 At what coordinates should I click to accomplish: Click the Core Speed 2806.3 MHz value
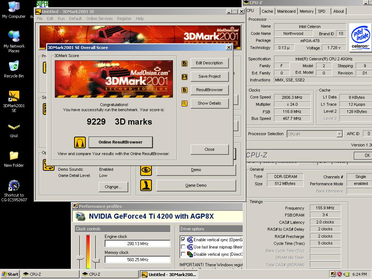(292, 97)
